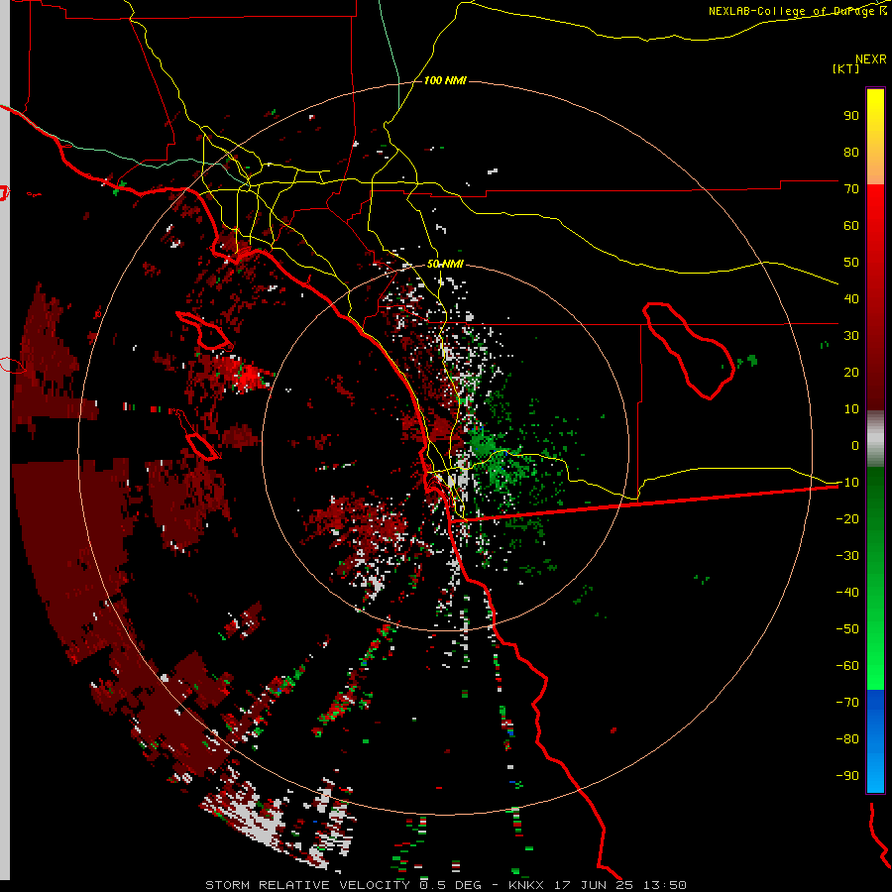Image resolution: width=892 pixels, height=892 pixels.
Task: Click the -90 value on the velocity scale
Action: pos(847,776)
